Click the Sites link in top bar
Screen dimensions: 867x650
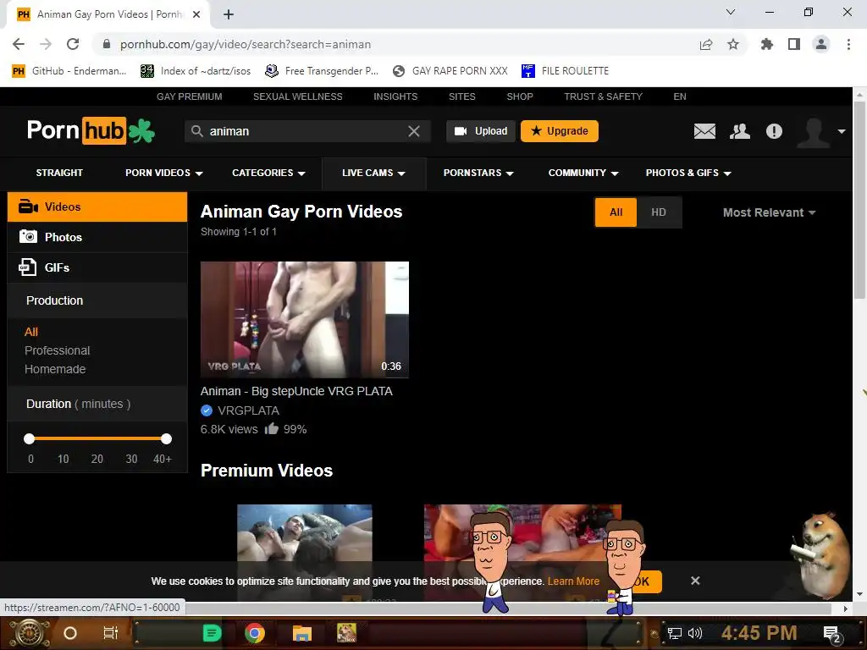point(461,96)
